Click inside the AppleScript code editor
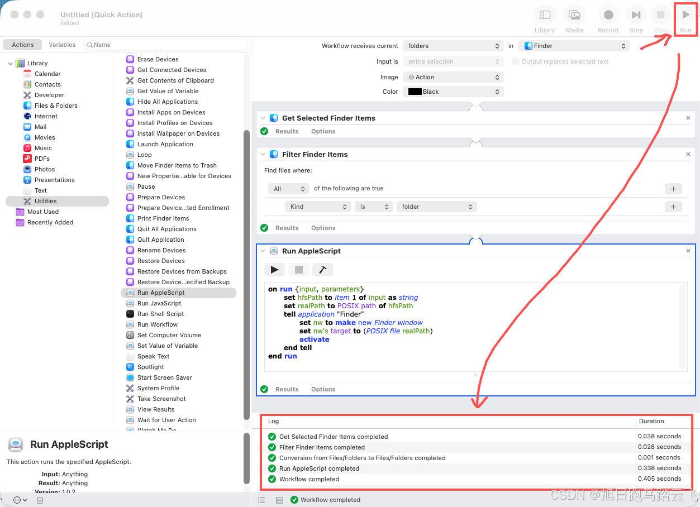Image resolution: width=700 pixels, height=507 pixels. (472, 327)
